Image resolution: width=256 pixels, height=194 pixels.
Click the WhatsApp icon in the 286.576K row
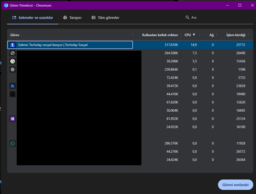click(13, 143)
